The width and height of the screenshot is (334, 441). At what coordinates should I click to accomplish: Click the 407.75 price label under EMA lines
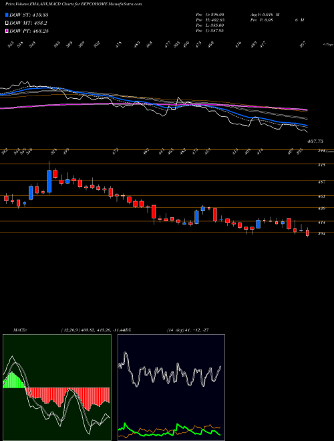[x=315, y=142]
